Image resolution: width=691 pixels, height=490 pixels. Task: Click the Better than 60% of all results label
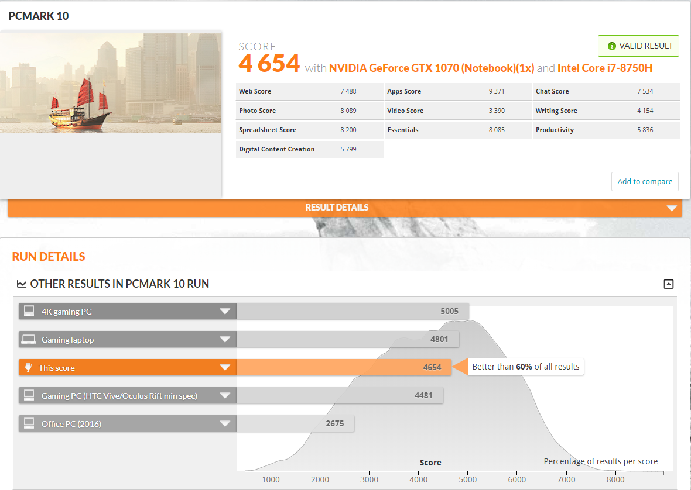pos(526,367)
